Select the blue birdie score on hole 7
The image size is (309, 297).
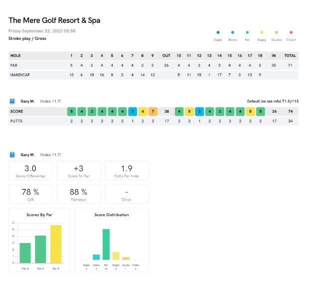point(133,111)
